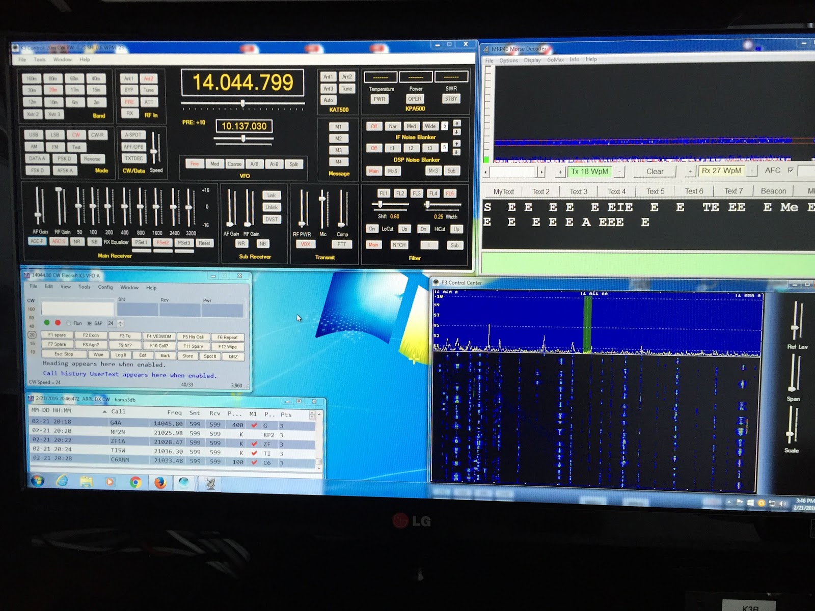Image resolution: width=815 pixels, height=611 pixels.
Task: Open Config menu in N1MM entry window
Action: (105, 287)
